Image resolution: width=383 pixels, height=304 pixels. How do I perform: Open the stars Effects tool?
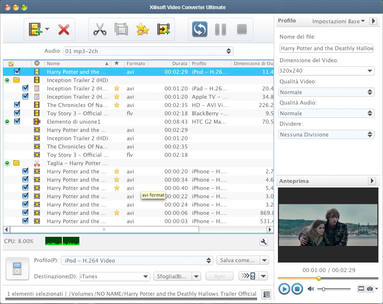click(x=142, y=29)
